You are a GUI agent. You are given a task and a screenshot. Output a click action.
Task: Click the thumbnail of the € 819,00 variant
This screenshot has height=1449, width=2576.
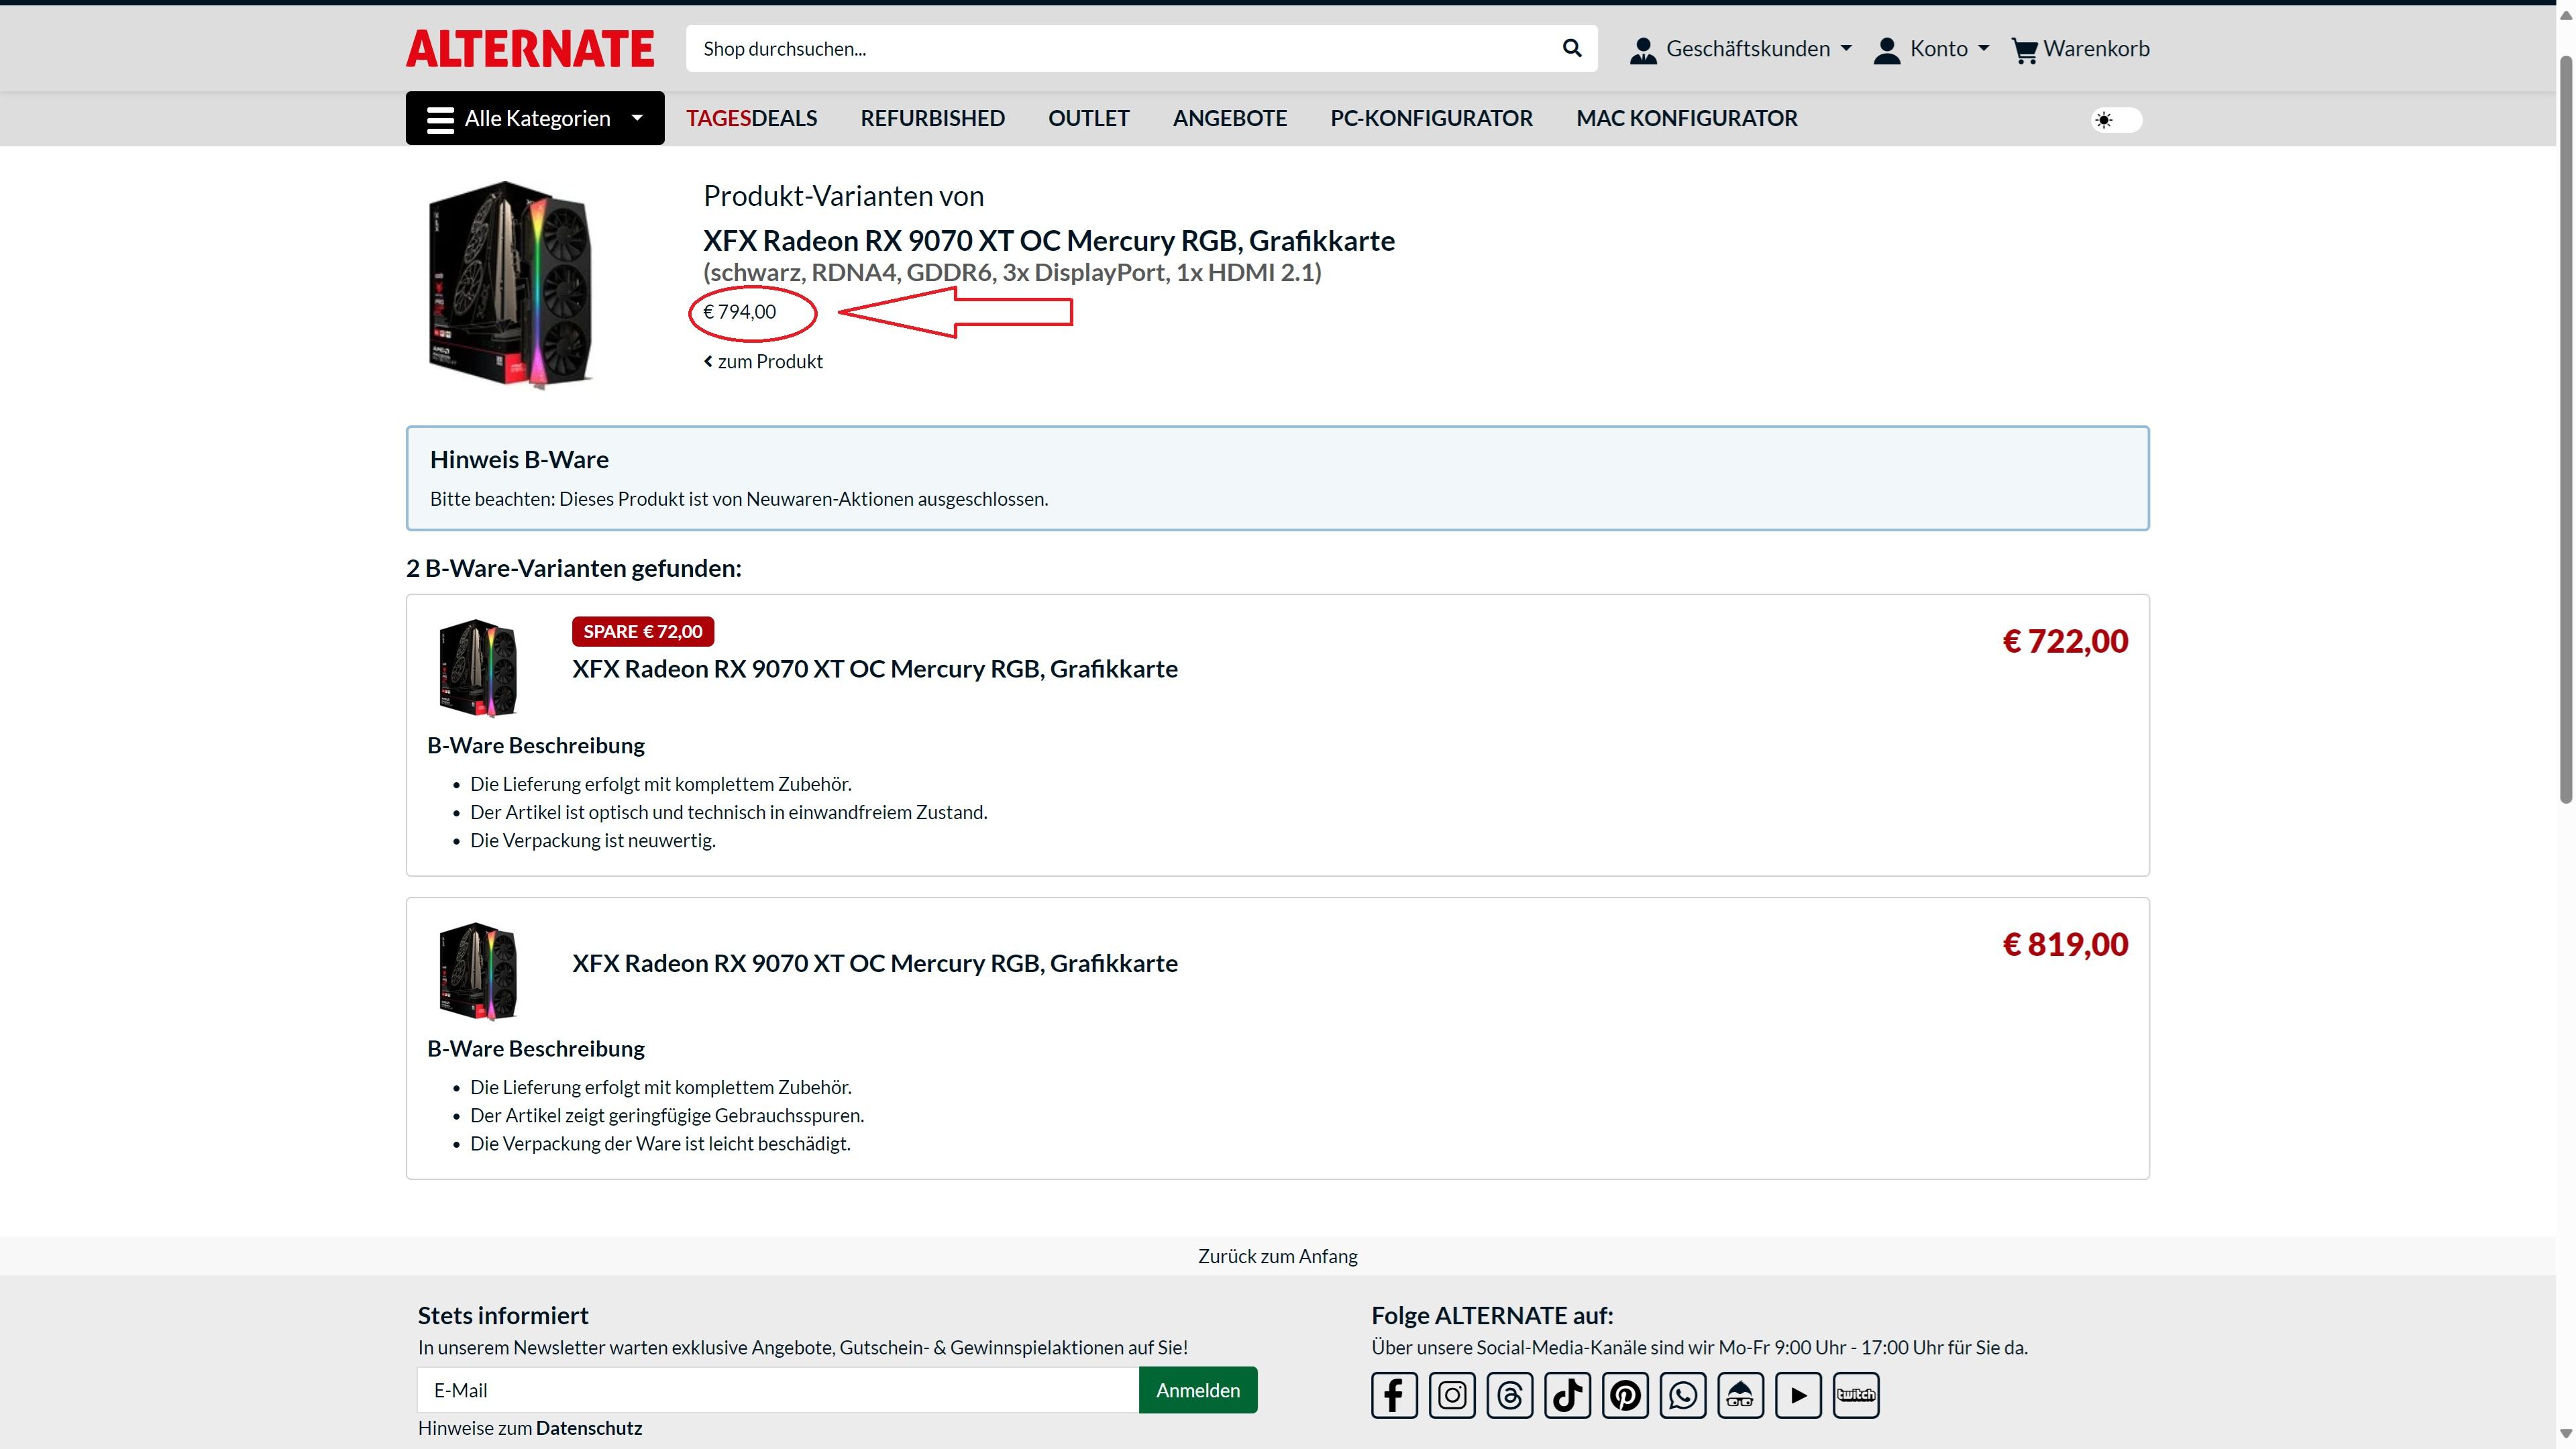click(478, 971)
